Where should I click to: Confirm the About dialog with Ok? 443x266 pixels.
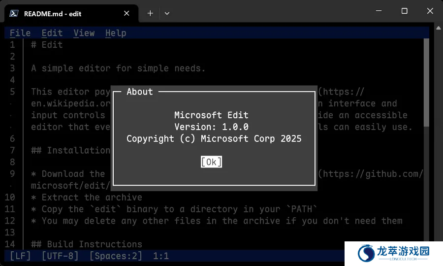pos(211,162)
